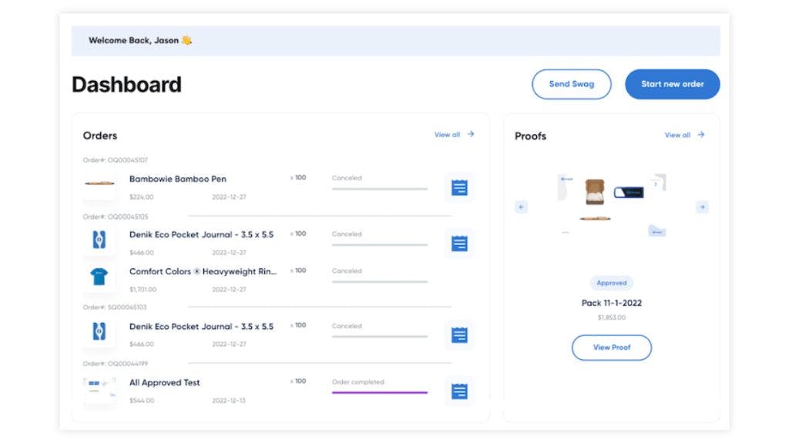This screenshot has height=444, width=789.
Task: Advance to next proof using right arrow
Action: [x=702, y=207]
